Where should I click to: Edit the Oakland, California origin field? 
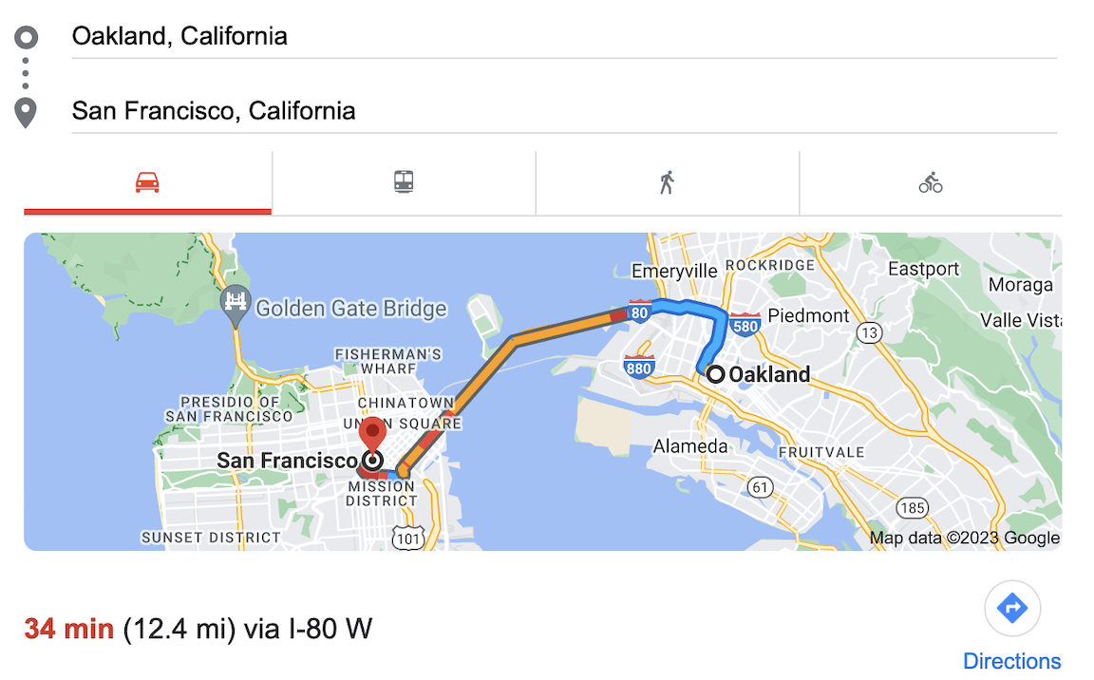pos(564,37)
